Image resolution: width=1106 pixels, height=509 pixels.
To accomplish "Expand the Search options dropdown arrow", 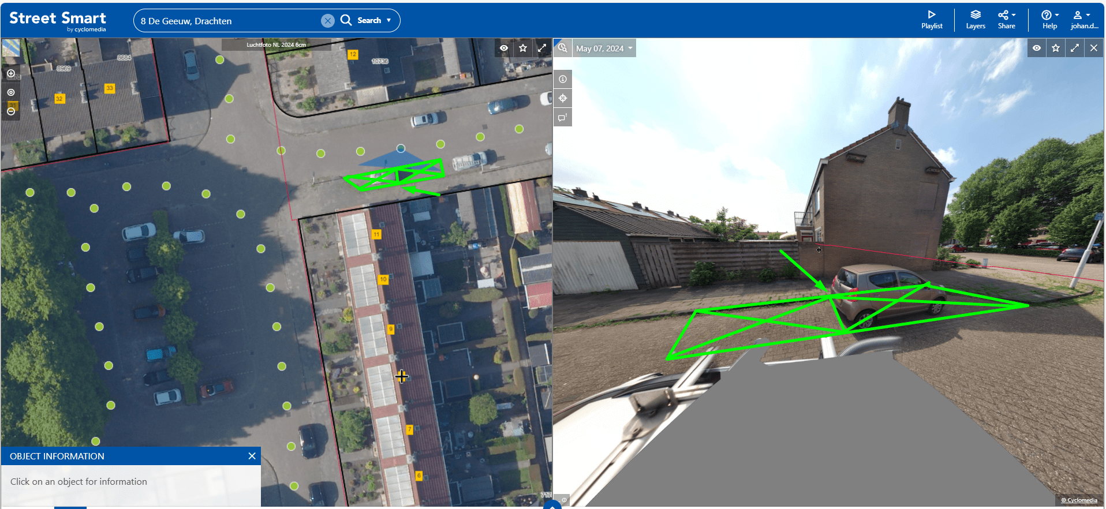I will (x=389, y=20).
